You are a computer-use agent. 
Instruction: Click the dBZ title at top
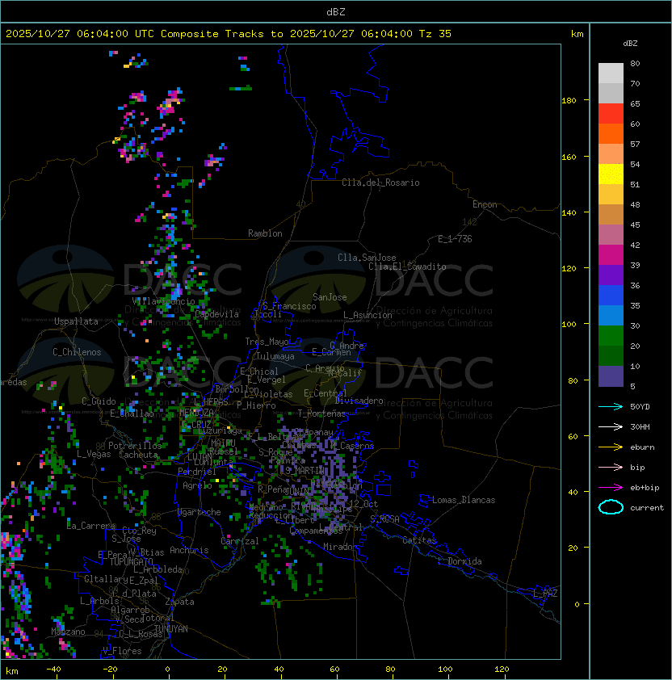pyautogui.click(x=336, y=11)
